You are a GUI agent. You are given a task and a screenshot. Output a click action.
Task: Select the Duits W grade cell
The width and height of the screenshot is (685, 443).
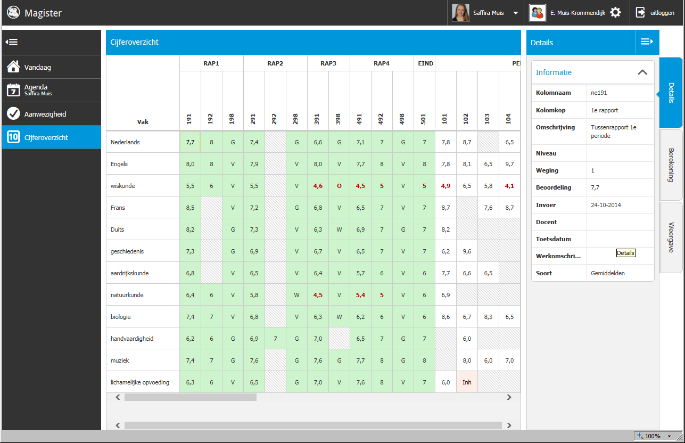pyautogui.click(x=339, y=229)
